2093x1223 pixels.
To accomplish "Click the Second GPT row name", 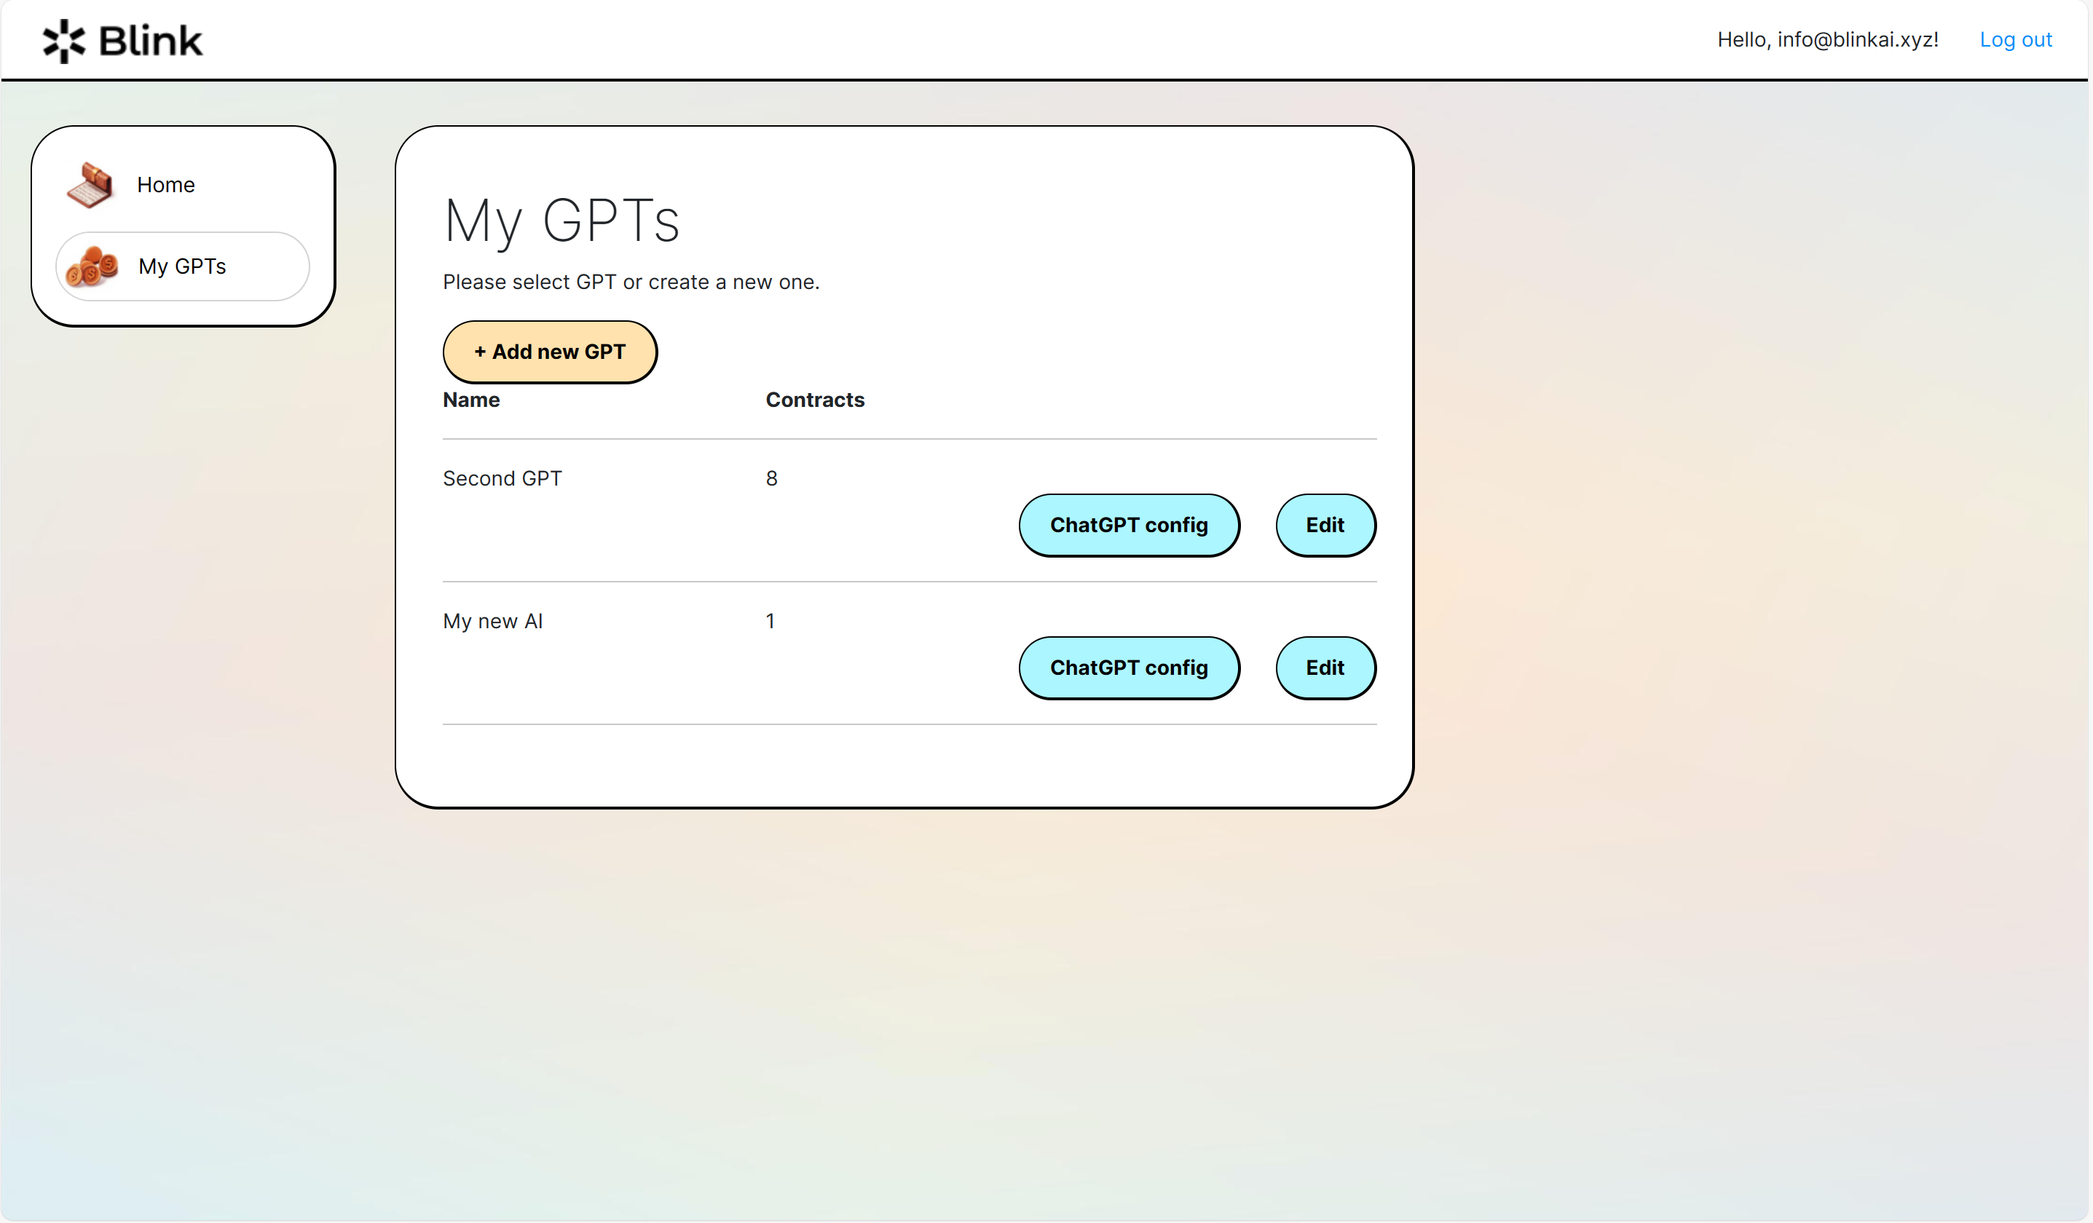I will [502, 479].
